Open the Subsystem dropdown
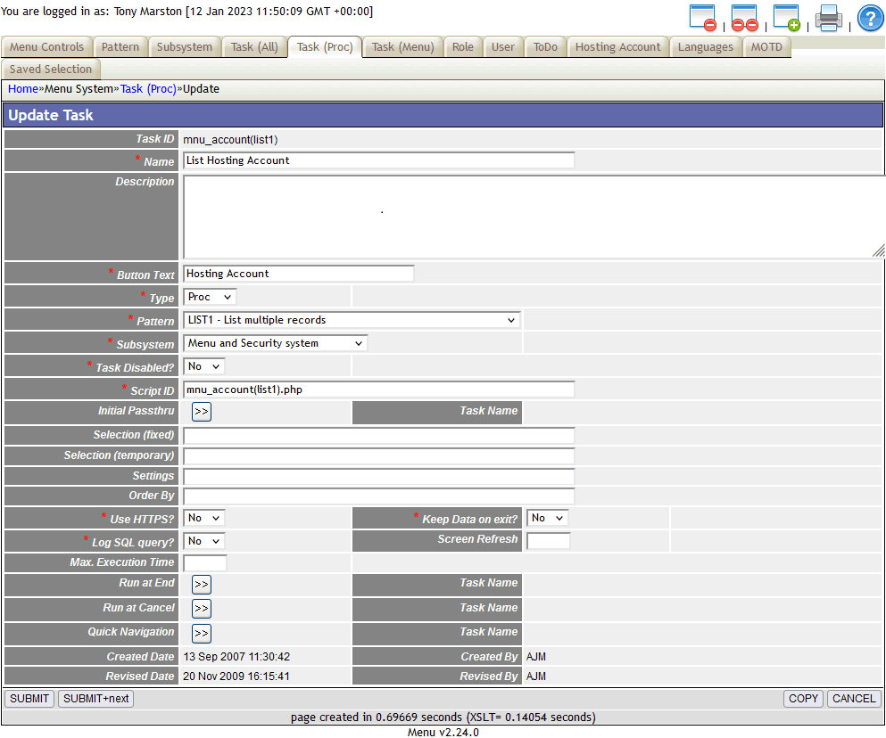886x738 pixels. 273,342
